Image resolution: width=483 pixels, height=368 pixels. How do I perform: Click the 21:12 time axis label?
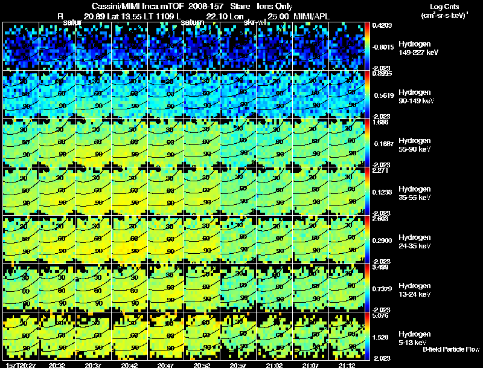pos(347,365)
